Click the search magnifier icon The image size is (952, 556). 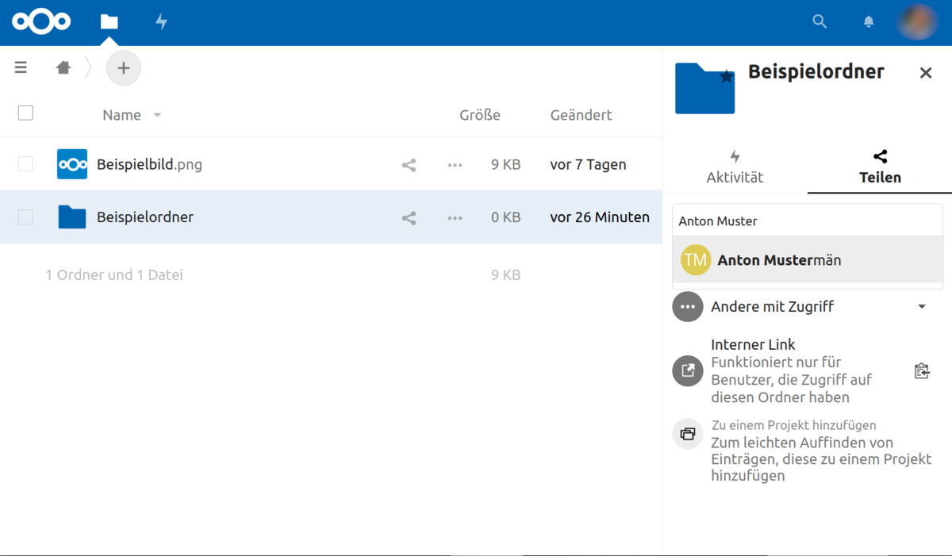[x=820, y=22]
